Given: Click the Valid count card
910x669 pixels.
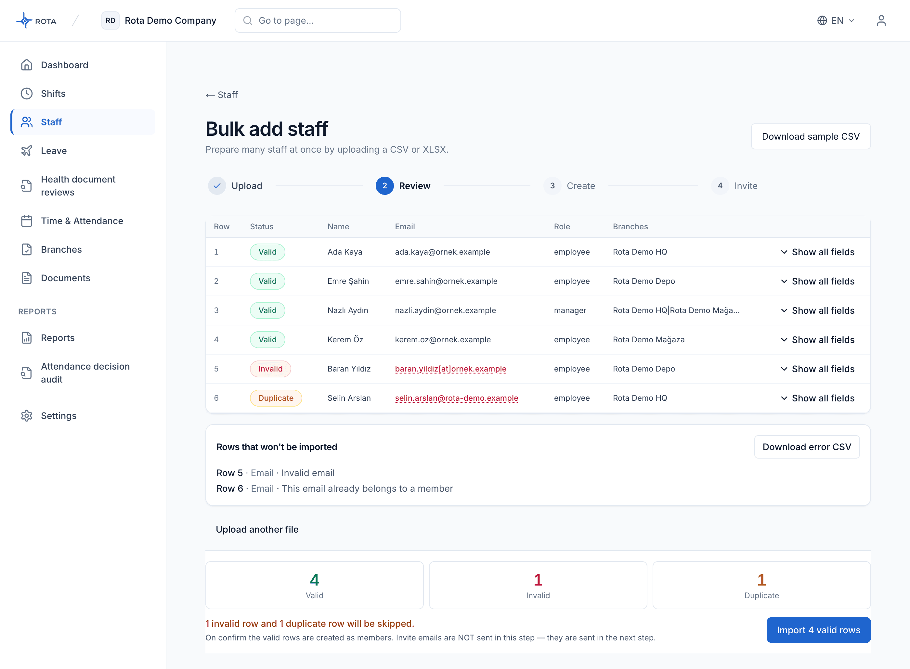Looking at the screenshot, I should click(x=314, y=585).
